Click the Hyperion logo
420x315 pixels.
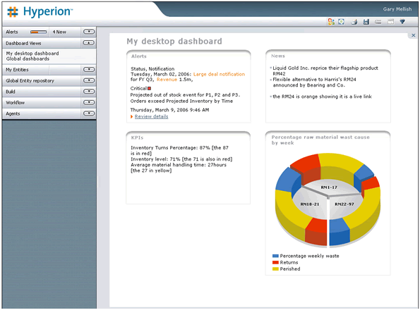point(40,12)
